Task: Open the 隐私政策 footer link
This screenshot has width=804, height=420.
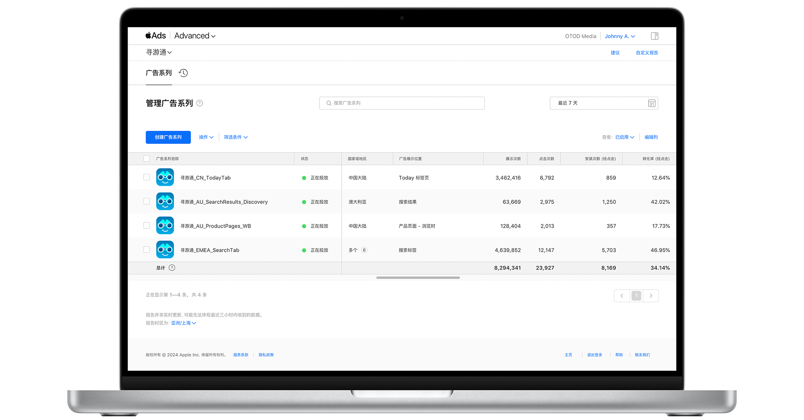Action: click(266, 355)
